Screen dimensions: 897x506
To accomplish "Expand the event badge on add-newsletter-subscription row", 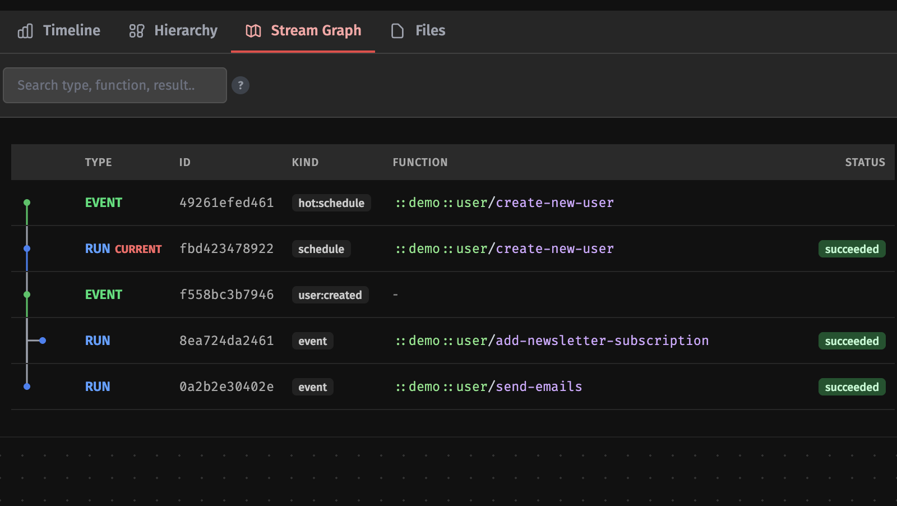I will tap(312, 341).
